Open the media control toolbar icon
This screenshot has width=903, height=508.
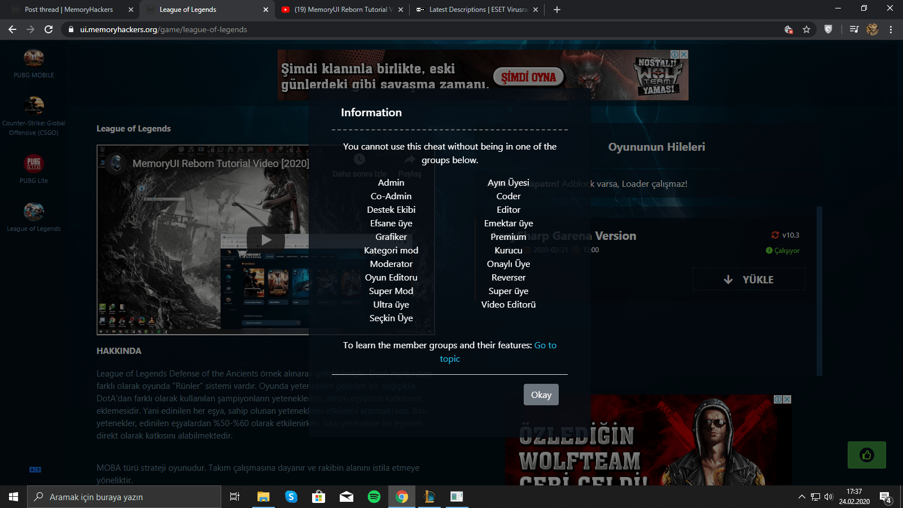pos(854,29)
